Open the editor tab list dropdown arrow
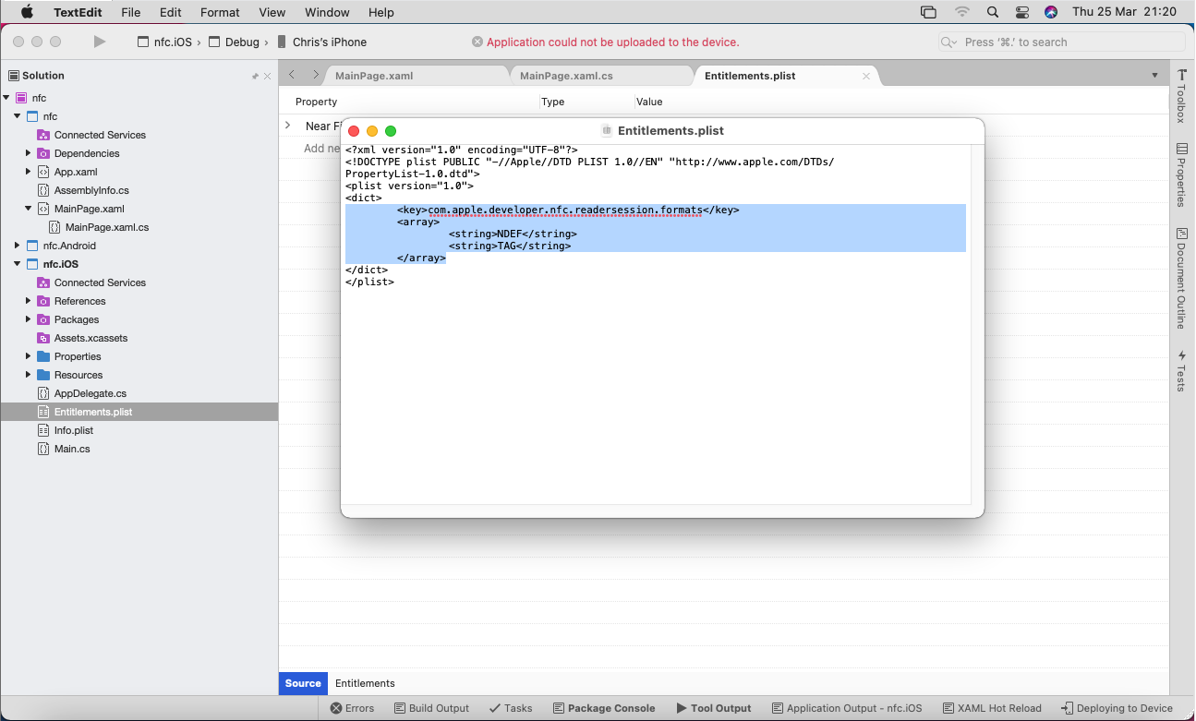The width and height of the screenshot is (1196, 721). pos(1154,76)
